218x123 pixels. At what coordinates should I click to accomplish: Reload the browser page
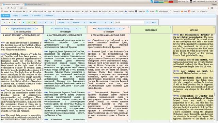click(8, 8)
